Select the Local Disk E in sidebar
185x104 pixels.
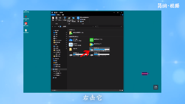click(57, 75)
